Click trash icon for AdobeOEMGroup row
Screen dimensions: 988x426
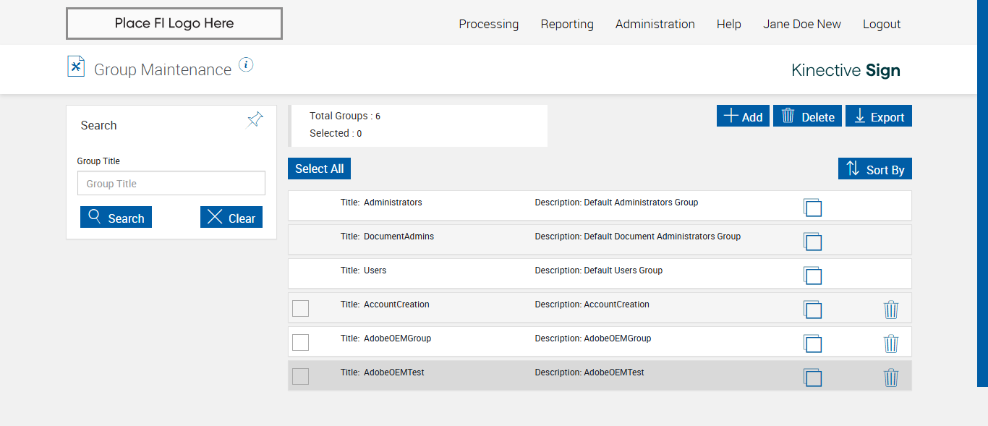pos(891,344)
